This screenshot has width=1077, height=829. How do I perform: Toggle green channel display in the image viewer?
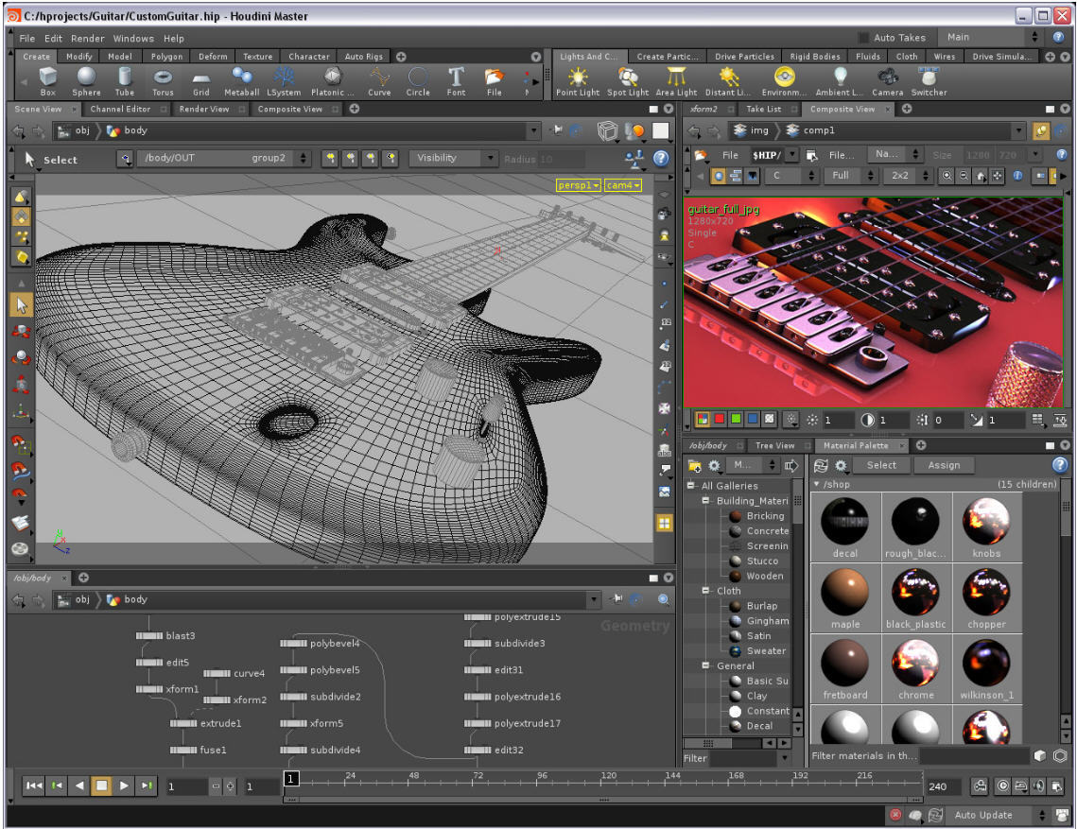(x=735, y=420)
